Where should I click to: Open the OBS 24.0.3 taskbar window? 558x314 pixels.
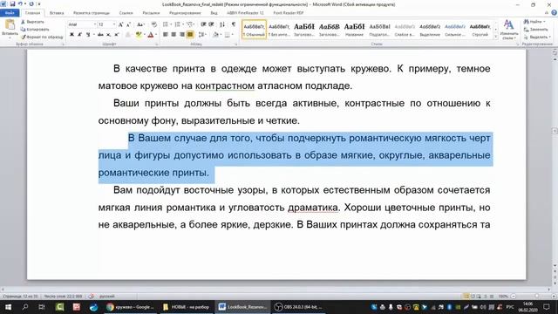coord(298,307)
